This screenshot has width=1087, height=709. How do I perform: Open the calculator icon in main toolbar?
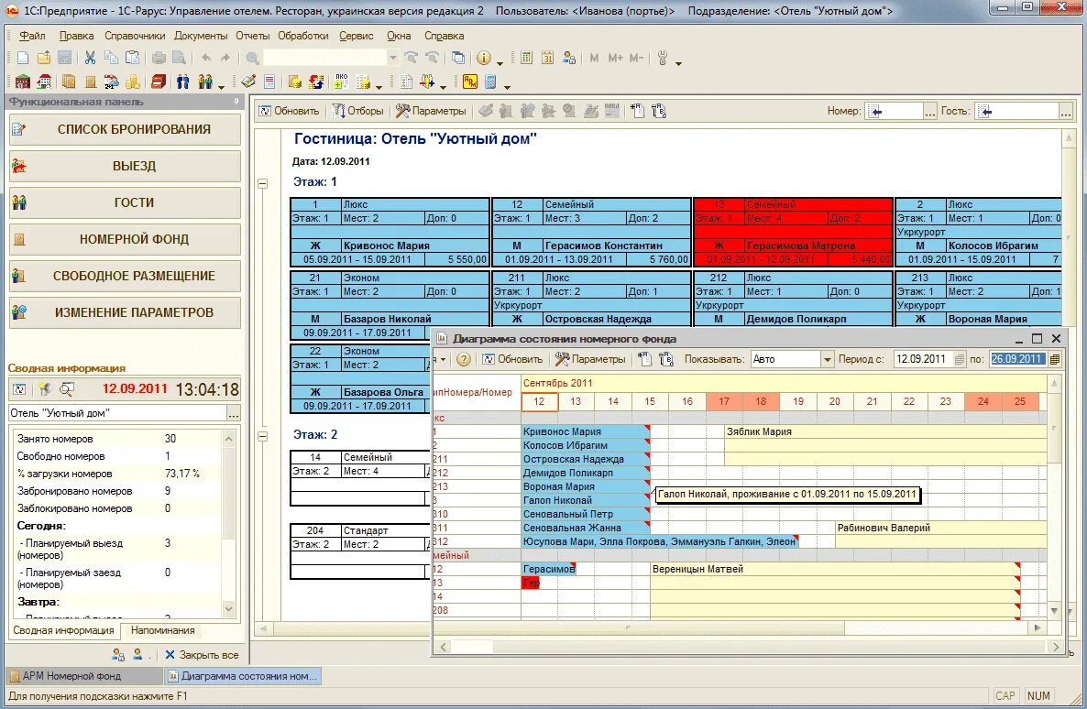[527, 59]
